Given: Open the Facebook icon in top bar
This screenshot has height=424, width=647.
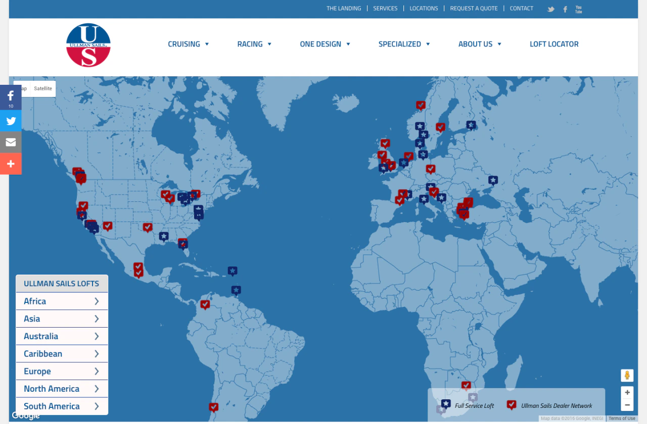Looking at the screenshot, I should [565, 9].
